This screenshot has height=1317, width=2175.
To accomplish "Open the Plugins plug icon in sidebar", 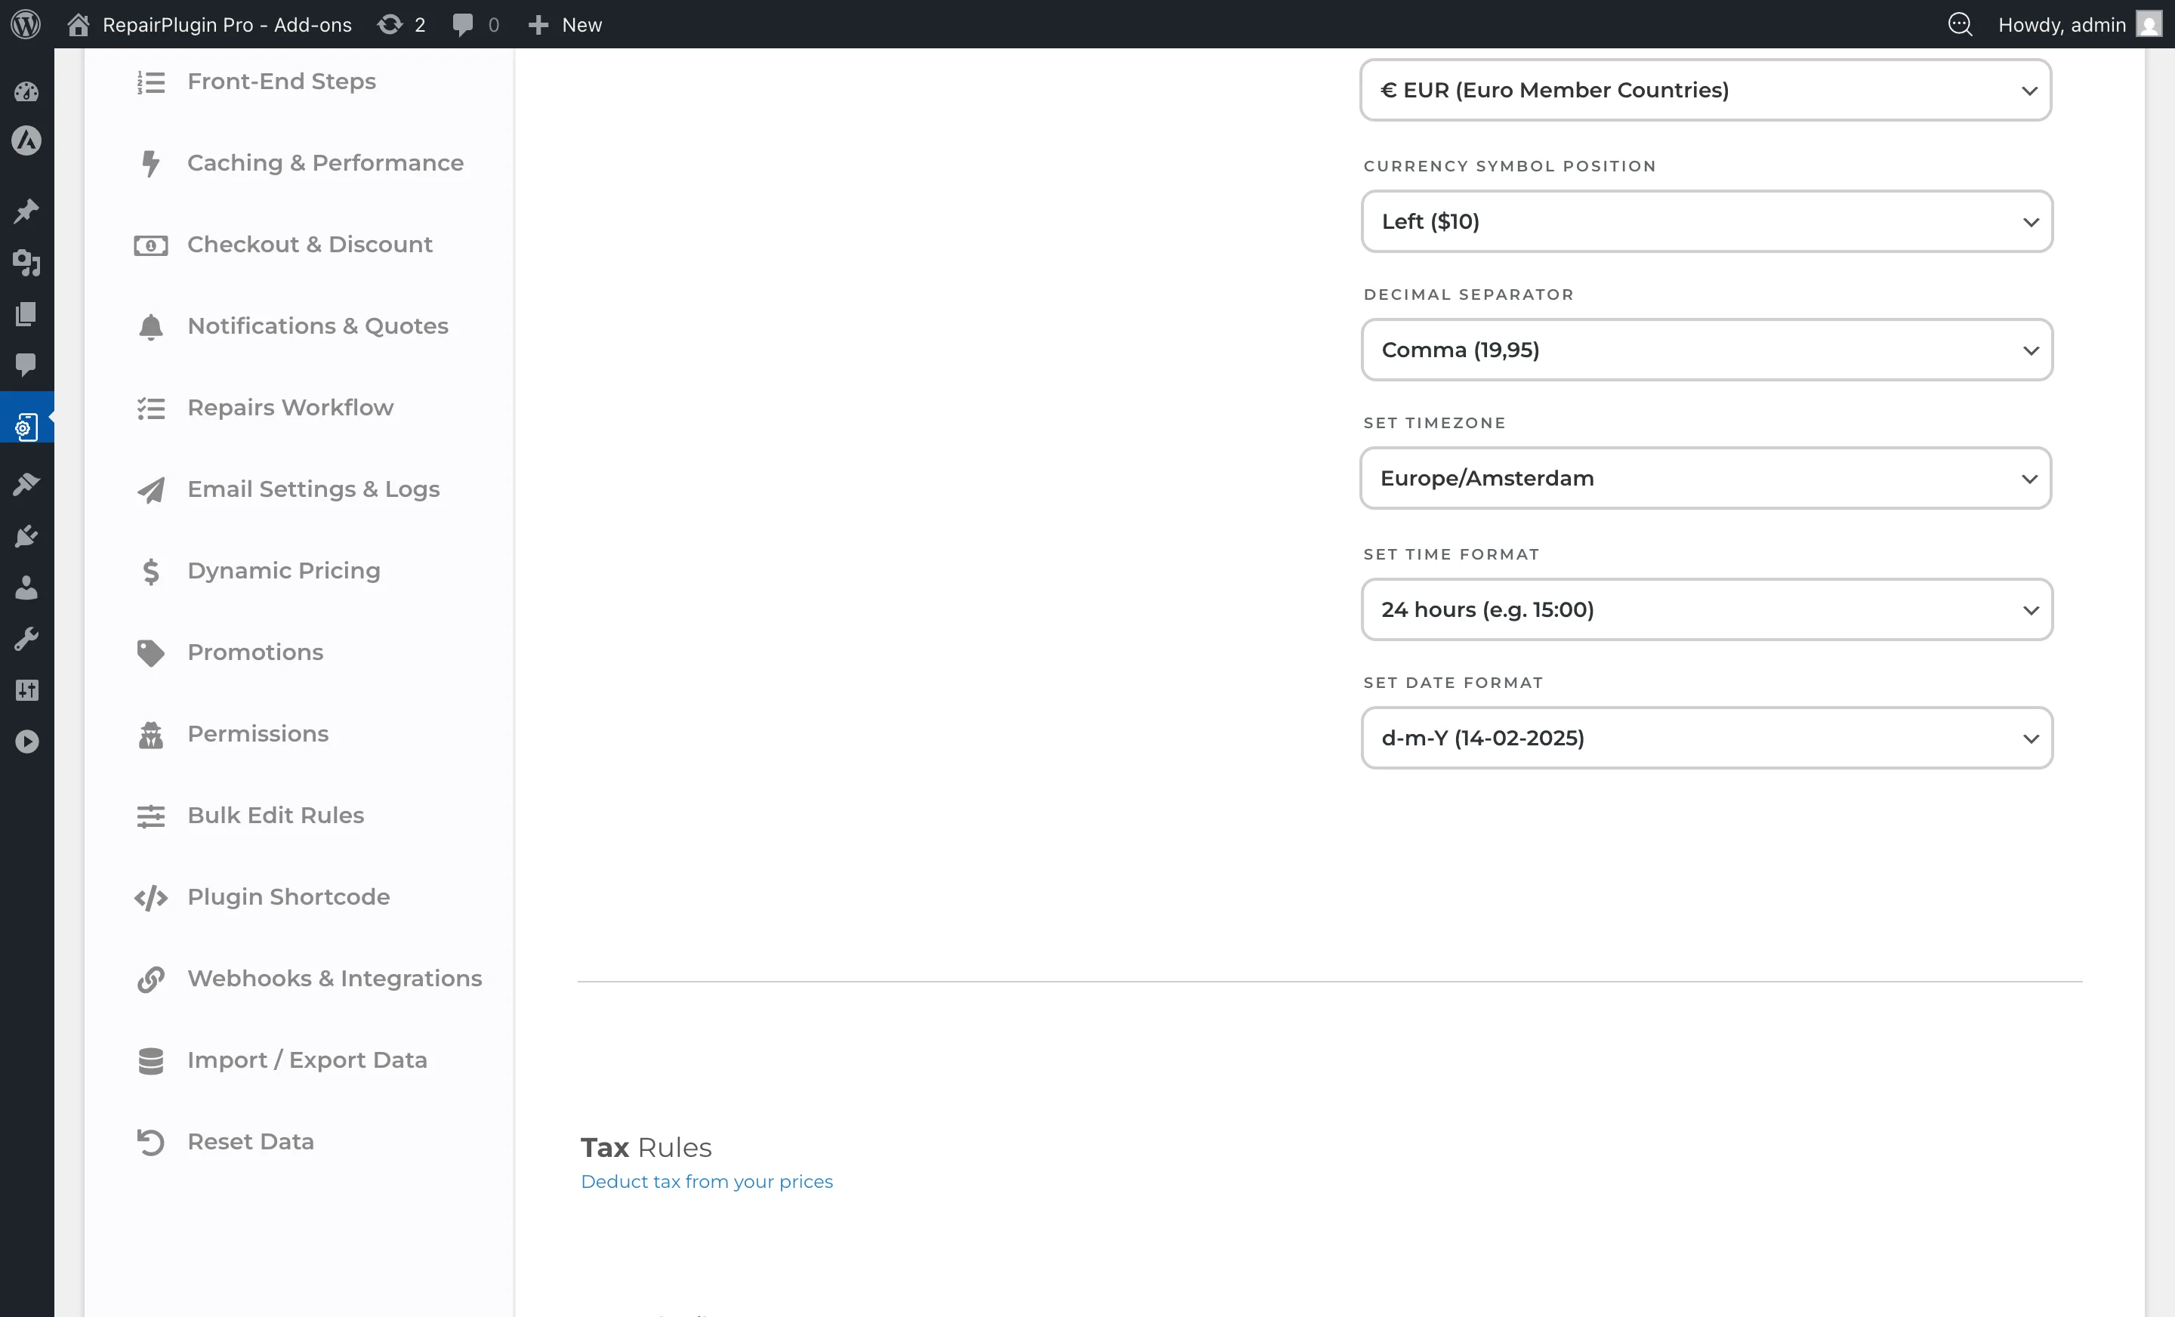I will click(x=26, y=536).
